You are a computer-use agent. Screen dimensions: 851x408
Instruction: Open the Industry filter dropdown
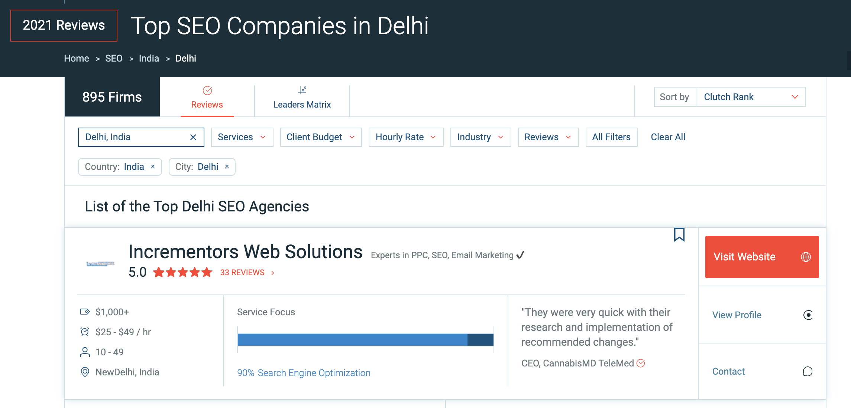tap(480, 137)
